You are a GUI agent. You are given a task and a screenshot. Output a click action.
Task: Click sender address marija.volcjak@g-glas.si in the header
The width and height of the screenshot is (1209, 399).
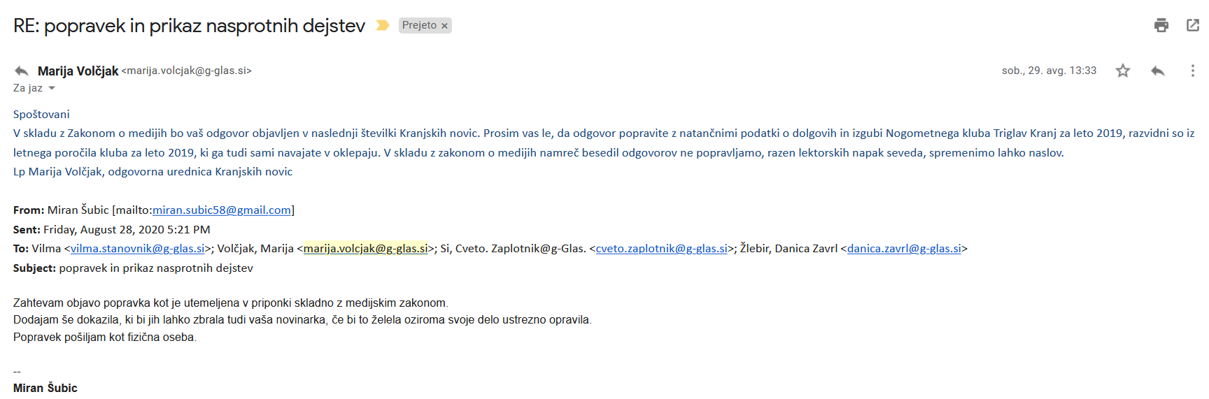[186, 71]
